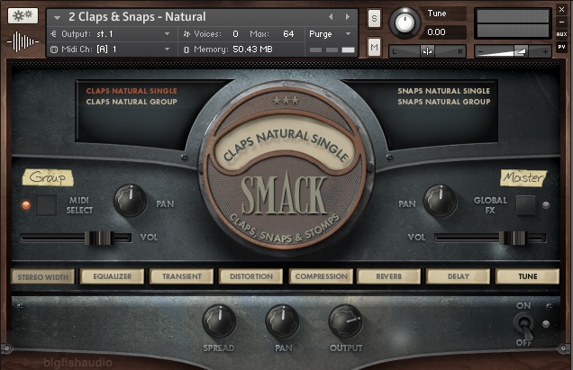The width and height of the screenshot is (573, 370).
Task: Click the Voices count 0 value
Action: 235,34
